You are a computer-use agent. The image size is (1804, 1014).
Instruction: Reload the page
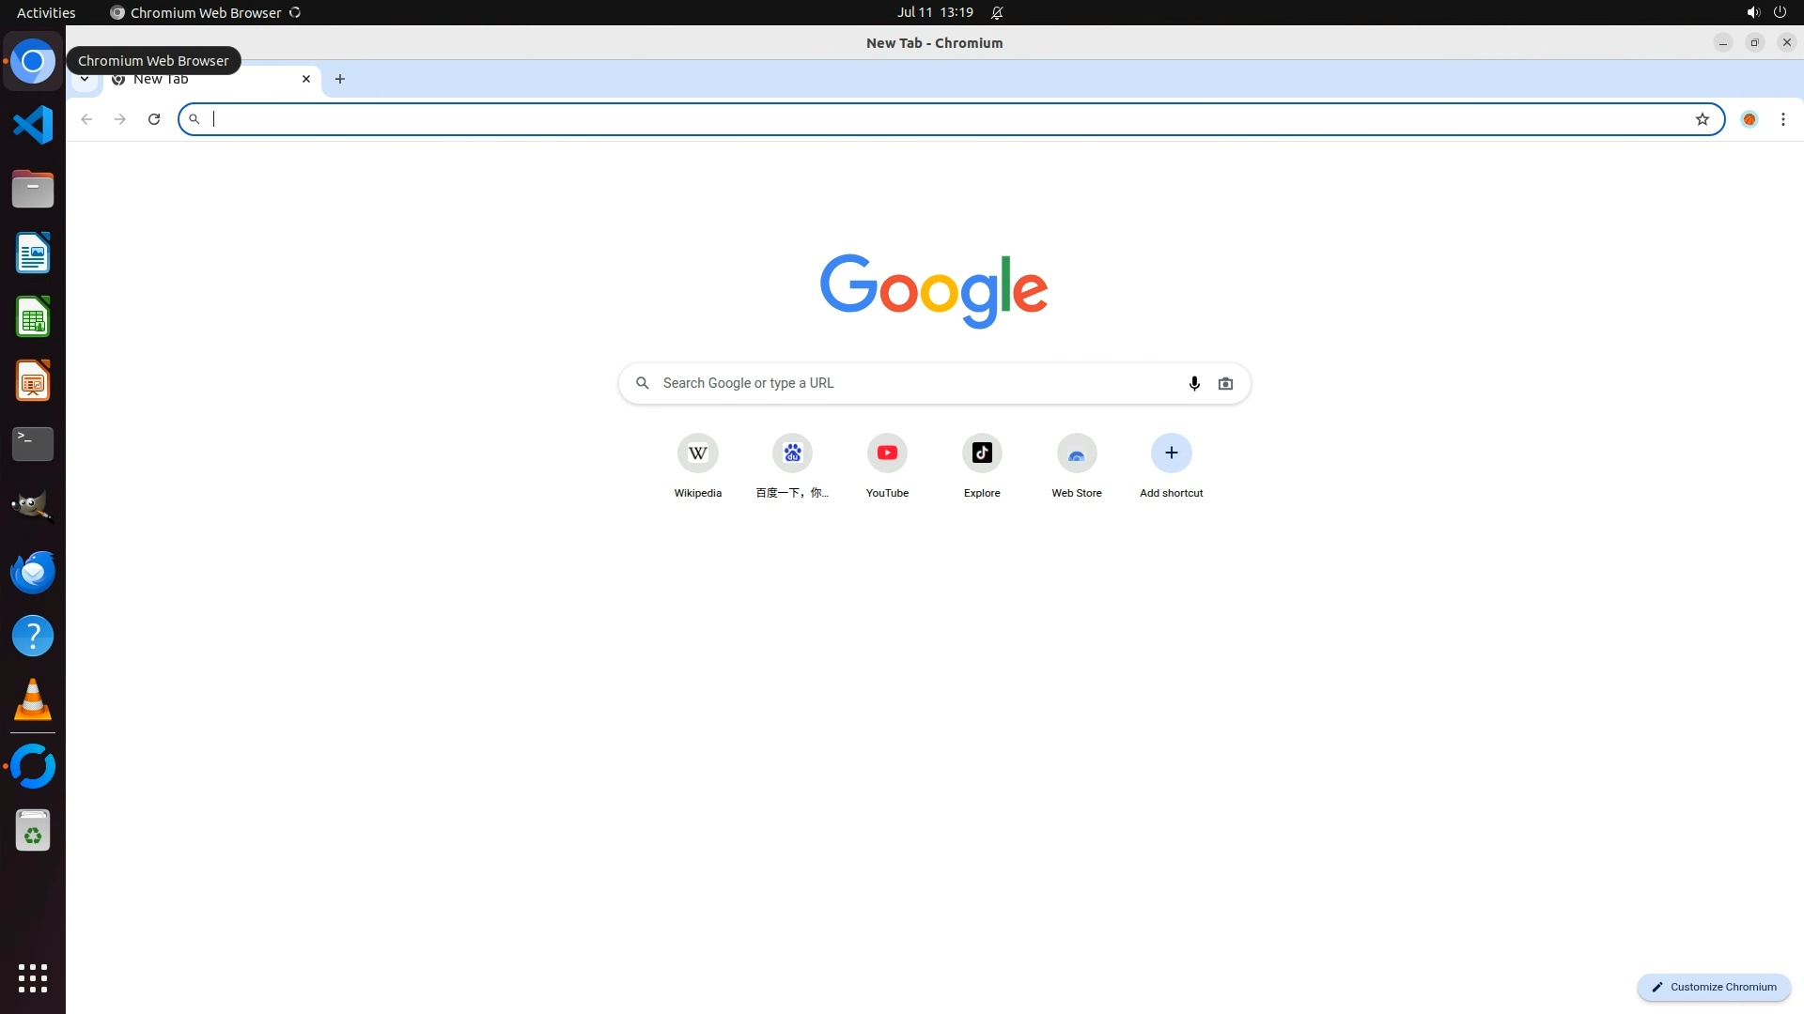click(154, 119)
